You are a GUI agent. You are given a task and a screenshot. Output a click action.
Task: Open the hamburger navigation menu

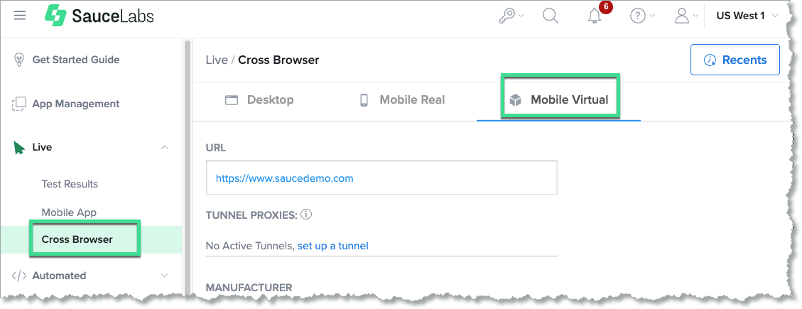pos(20,16)
